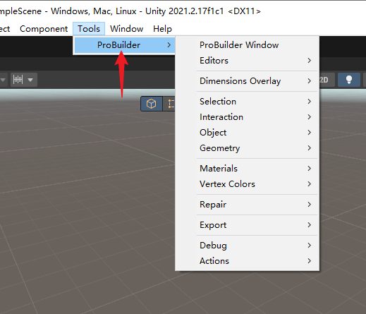Screen dimensions: 366x314
Task: Open the Dimensions Overlay submenu item
Action: coord(247,81)
